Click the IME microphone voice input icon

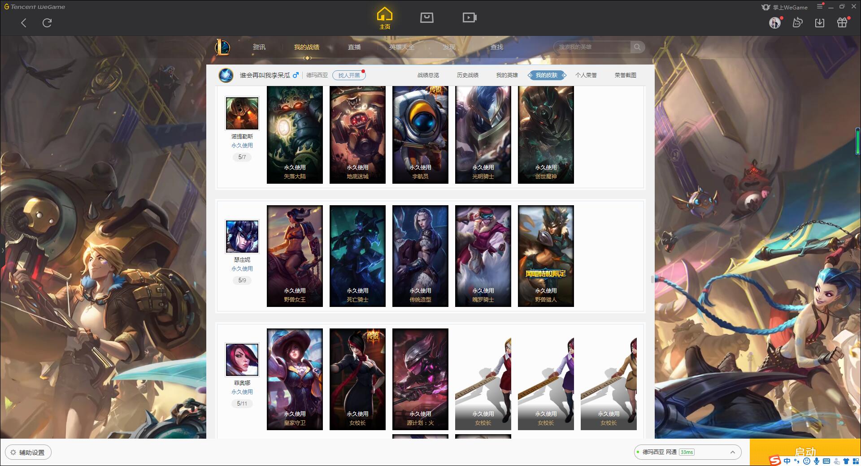tap(817, 461)
